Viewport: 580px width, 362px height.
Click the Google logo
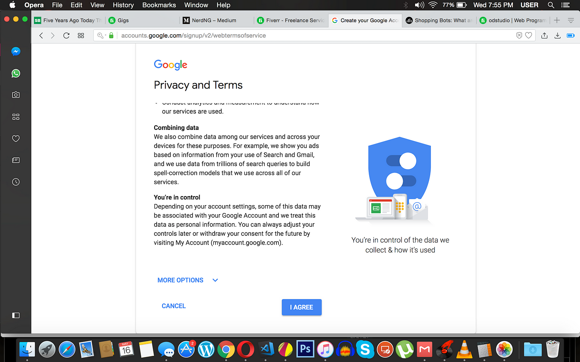pyautogui.click(x=171, y=65)
